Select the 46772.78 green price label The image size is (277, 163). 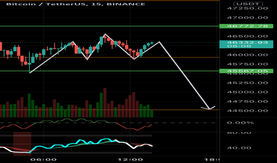pos(246,26)
